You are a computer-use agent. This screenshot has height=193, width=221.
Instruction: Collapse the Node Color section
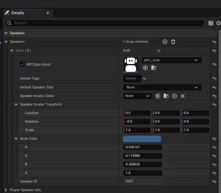(16, 139)
